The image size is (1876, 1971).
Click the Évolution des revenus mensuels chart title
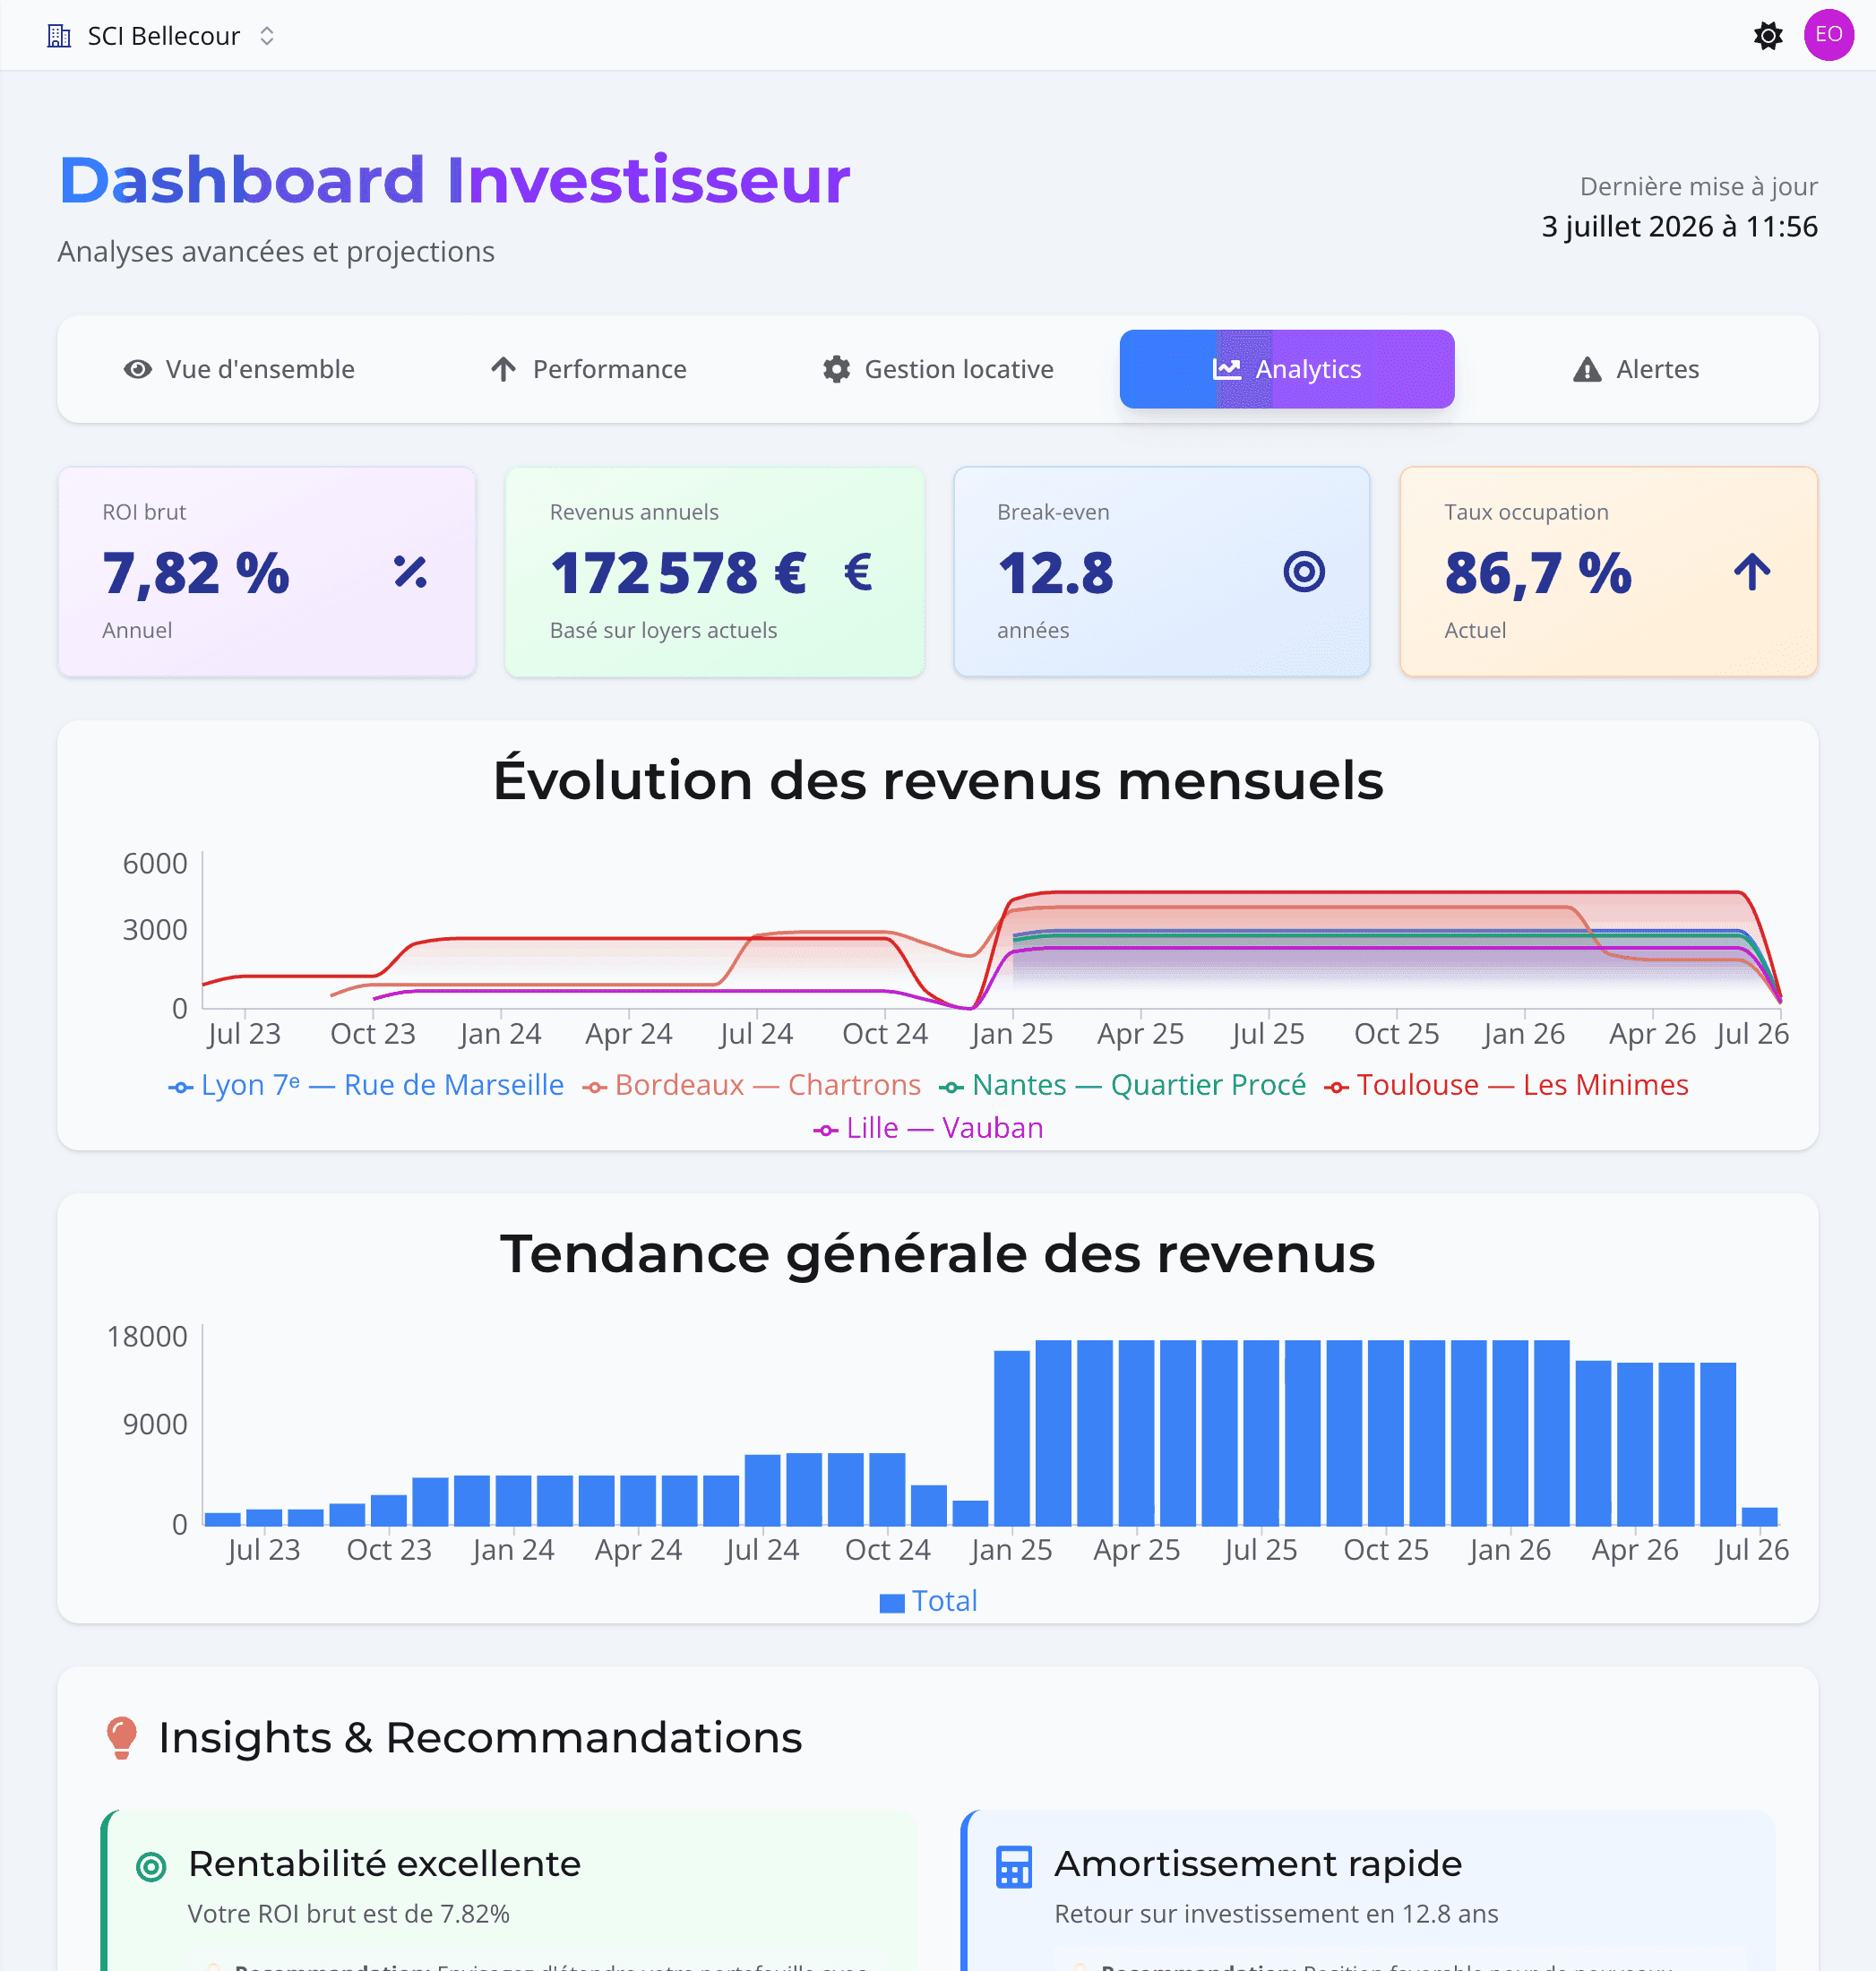point(938,780)
